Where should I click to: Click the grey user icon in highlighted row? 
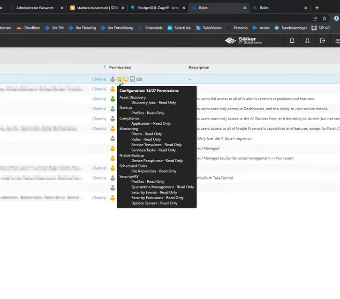(113, 79)
